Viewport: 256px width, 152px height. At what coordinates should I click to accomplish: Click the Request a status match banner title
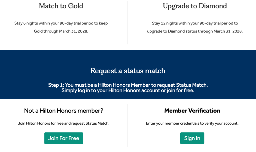click(128, 71)
